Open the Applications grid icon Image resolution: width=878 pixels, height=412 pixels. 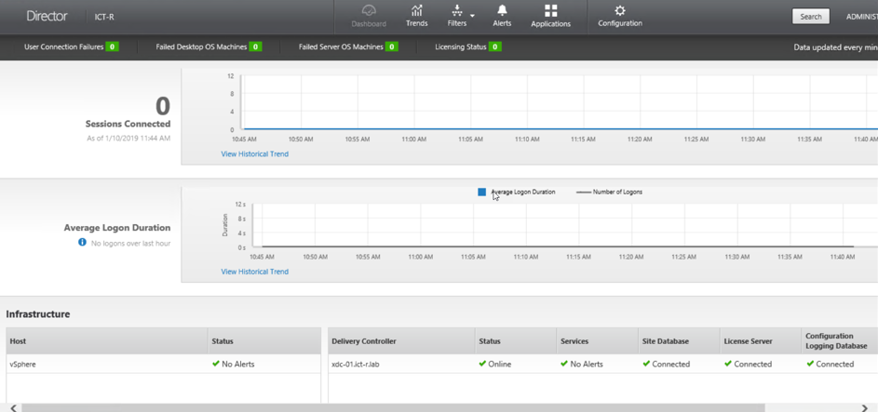tap(550, 10)
